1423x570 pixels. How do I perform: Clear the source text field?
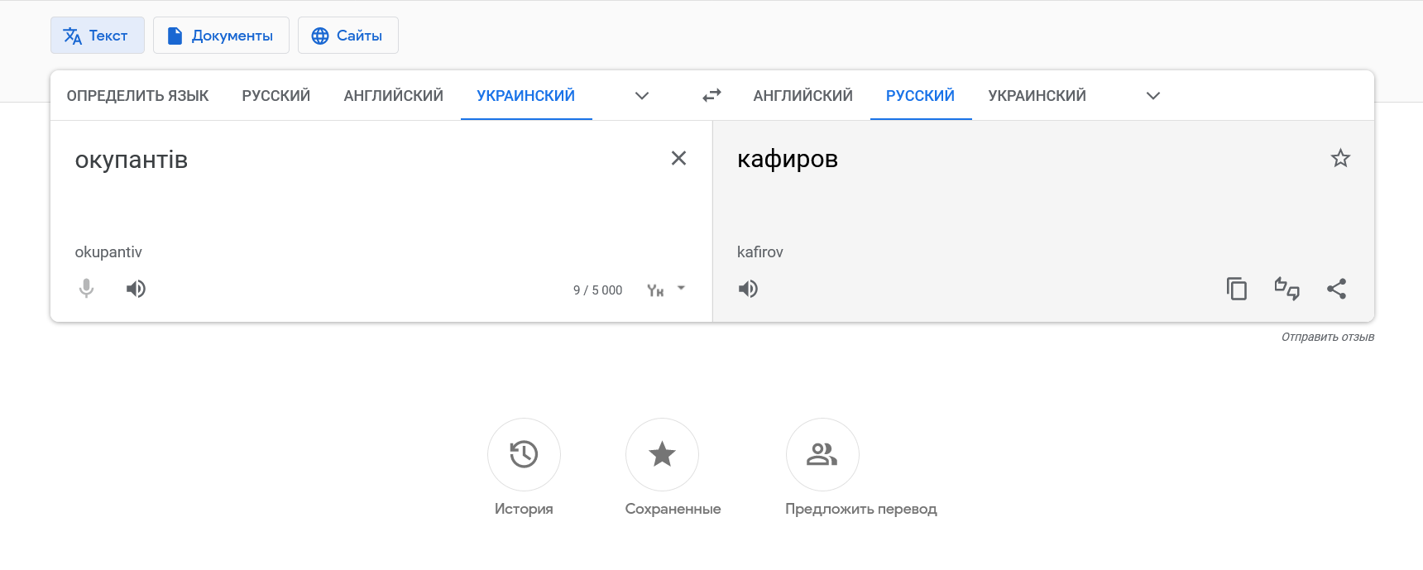coord(678,158)
